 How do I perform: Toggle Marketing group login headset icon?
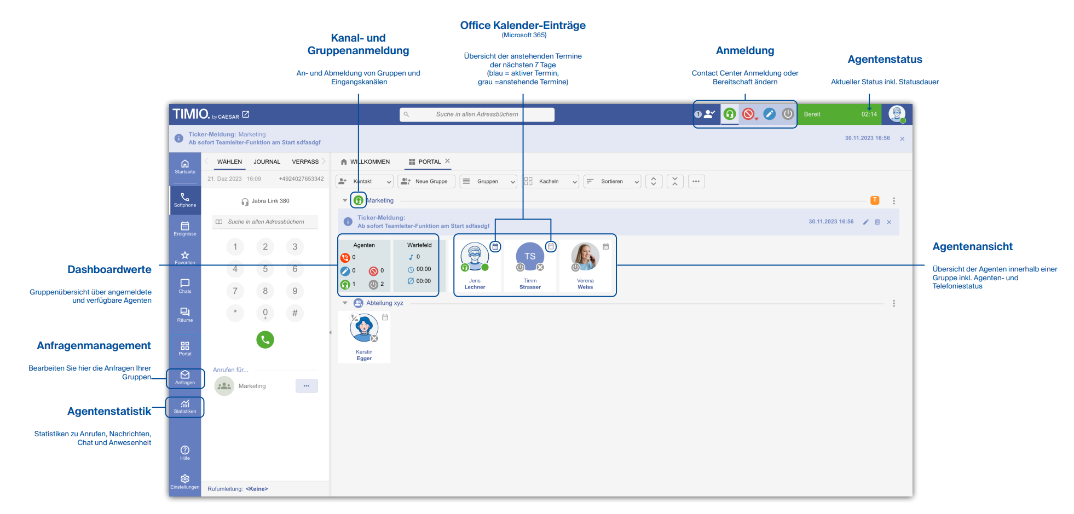[x=359, y=200]
